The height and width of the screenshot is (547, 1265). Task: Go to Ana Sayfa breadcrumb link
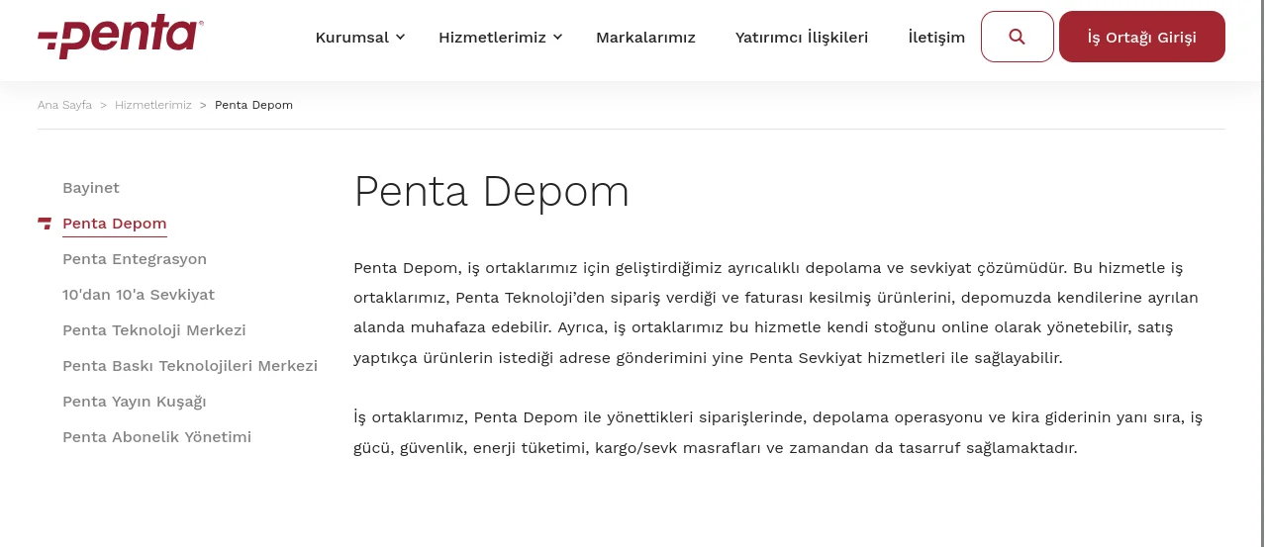(x=64, y=105)
